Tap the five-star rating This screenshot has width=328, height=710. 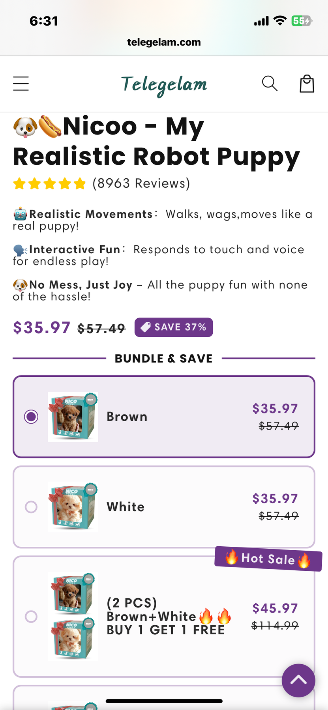(49, 183)
